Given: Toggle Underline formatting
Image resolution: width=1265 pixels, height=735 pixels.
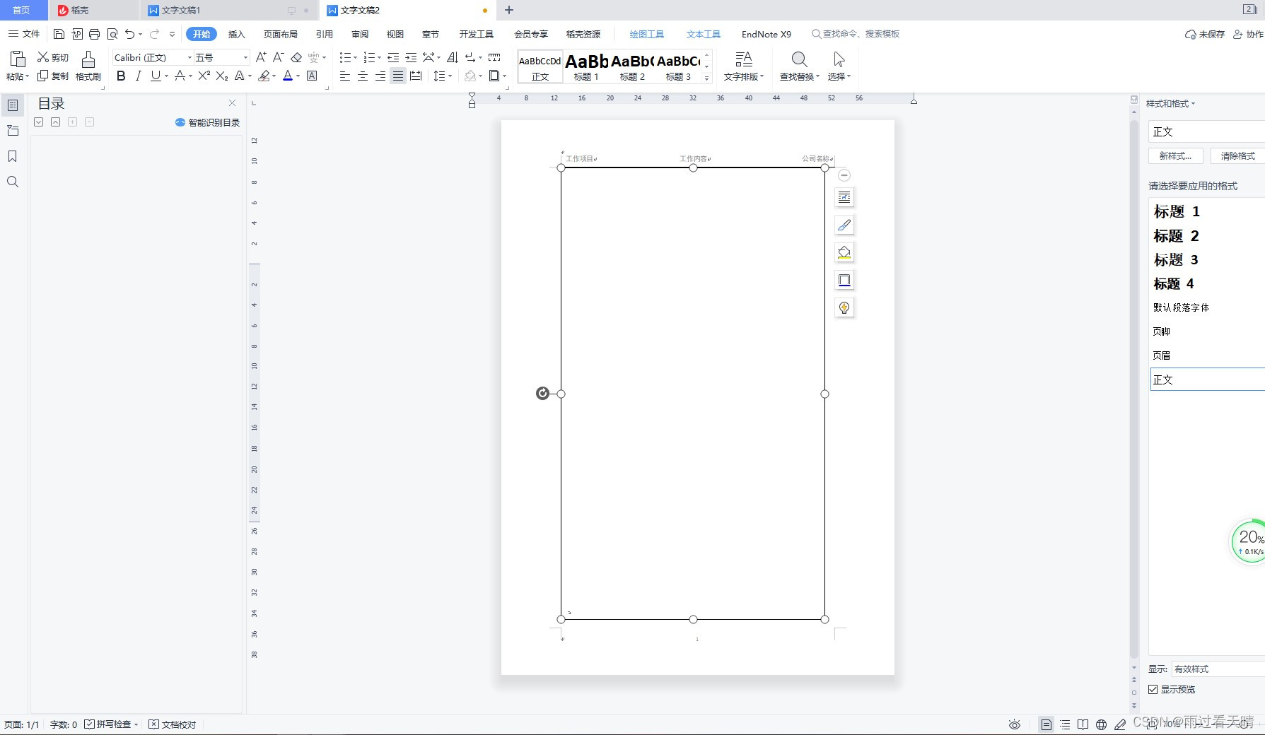Looking at the screenshot, I should (x=156, y=76).
